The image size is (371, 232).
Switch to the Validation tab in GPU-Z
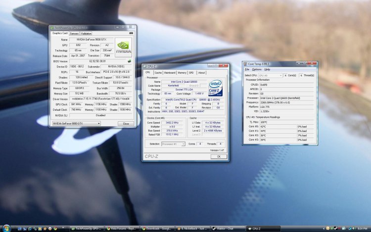click(86, 34)
